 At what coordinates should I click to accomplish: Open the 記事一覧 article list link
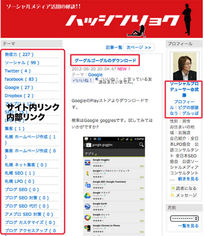pos(114,47)
